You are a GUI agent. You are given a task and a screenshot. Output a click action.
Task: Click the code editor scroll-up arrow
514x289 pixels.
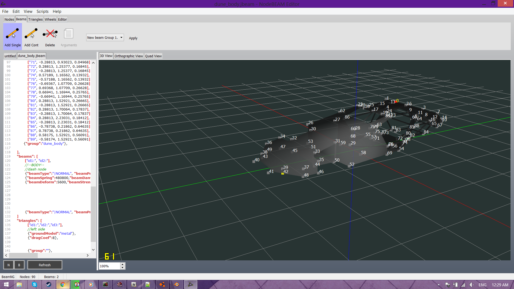click(93, 63)
